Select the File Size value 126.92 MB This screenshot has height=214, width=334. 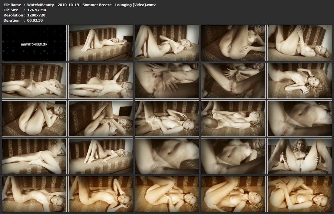tap(37, 10)
